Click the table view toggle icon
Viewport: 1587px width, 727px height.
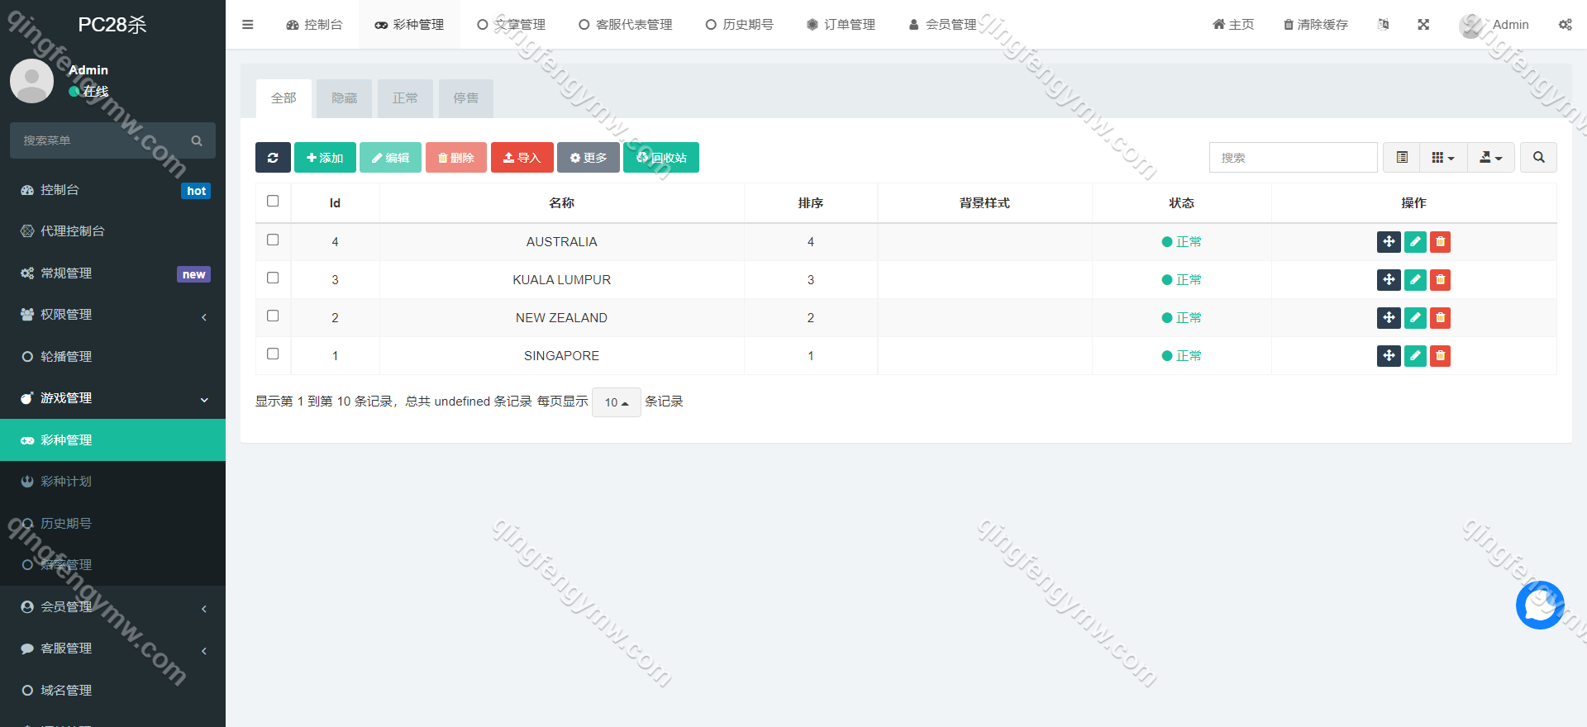pyautogui.click(x=1402, y=158)
